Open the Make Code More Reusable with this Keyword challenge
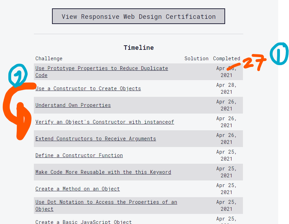289x224 pixels. coord(103,172)
